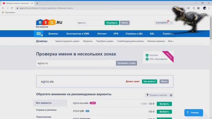Image resolution: width=212 pixels, height=119 pixels.
Task: Open Хостинг menu item
Action: pyautogui.click(x=102, y=34)
